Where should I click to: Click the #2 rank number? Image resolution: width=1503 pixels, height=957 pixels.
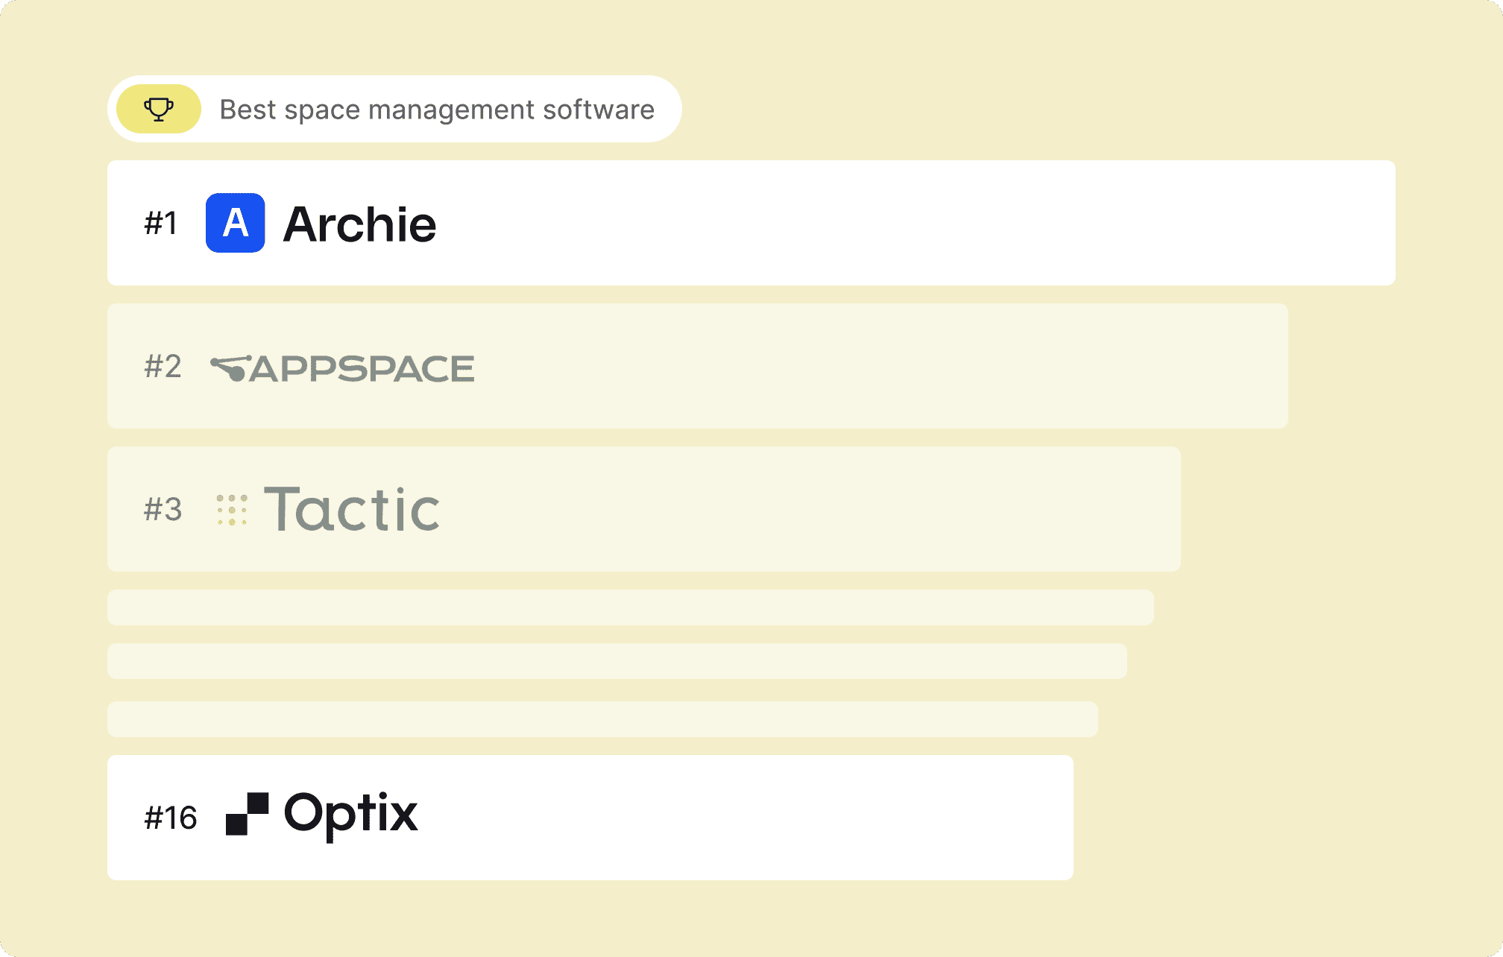[x=163, y=367]
